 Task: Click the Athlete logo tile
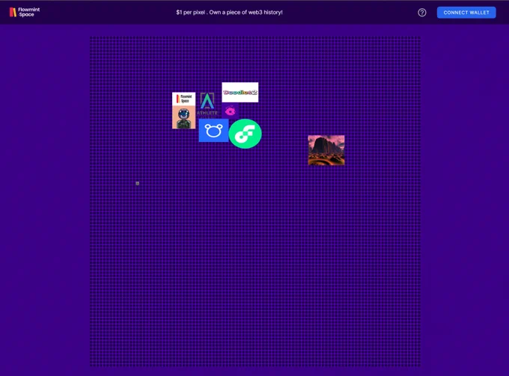(x=207, y=104)
